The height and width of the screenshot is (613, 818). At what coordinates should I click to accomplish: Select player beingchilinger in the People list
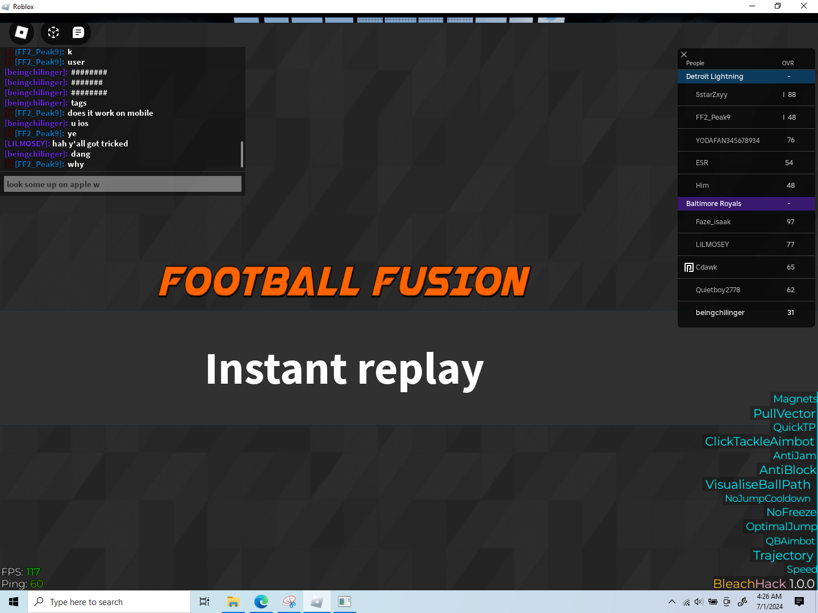[746, 313]
